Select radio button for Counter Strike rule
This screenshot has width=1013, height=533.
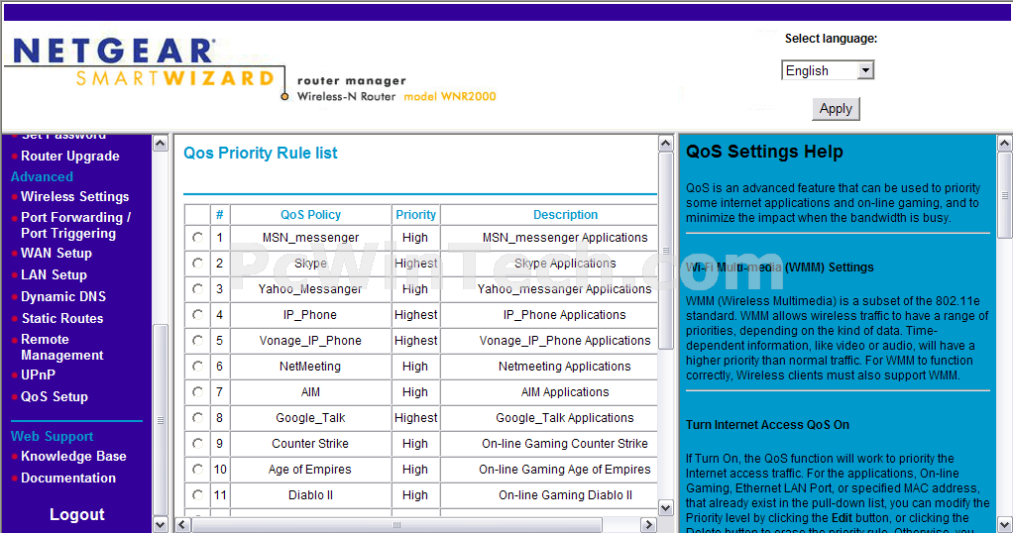197,444
